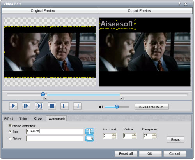Increase the Horizontal position value
The height and width of the screenshot is (160, 195).
pyautogui.click(x=114, y=134)
